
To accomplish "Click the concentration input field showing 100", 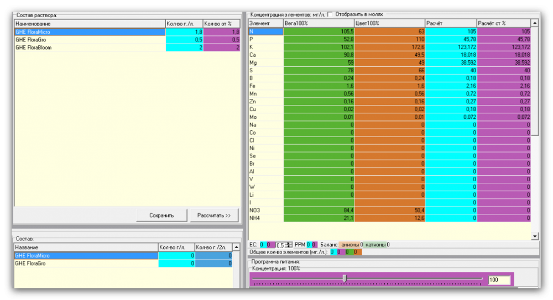I will coord(499,280).
